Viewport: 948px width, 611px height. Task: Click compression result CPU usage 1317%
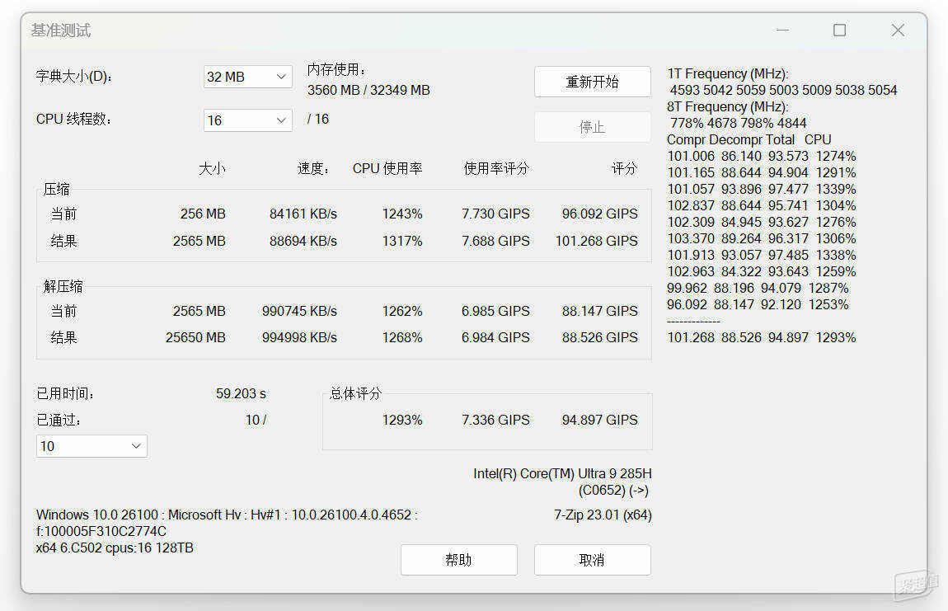(x=402, y=241)
